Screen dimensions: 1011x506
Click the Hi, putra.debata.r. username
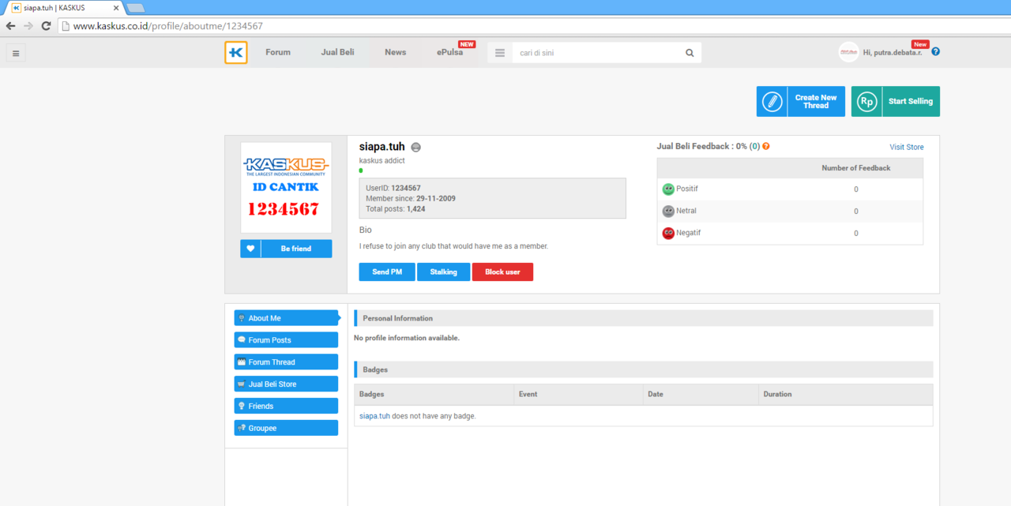point(893,52)
